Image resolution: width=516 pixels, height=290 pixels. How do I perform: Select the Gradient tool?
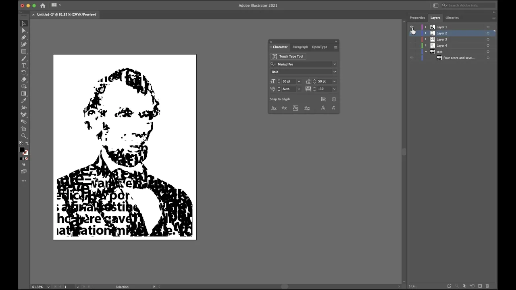(24, 93)
